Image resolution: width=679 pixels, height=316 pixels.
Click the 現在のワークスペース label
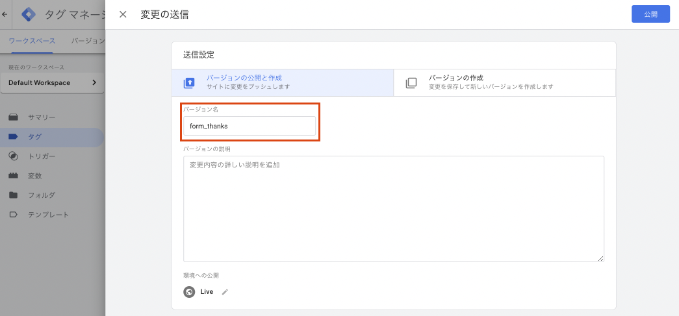tap(36, 67)
